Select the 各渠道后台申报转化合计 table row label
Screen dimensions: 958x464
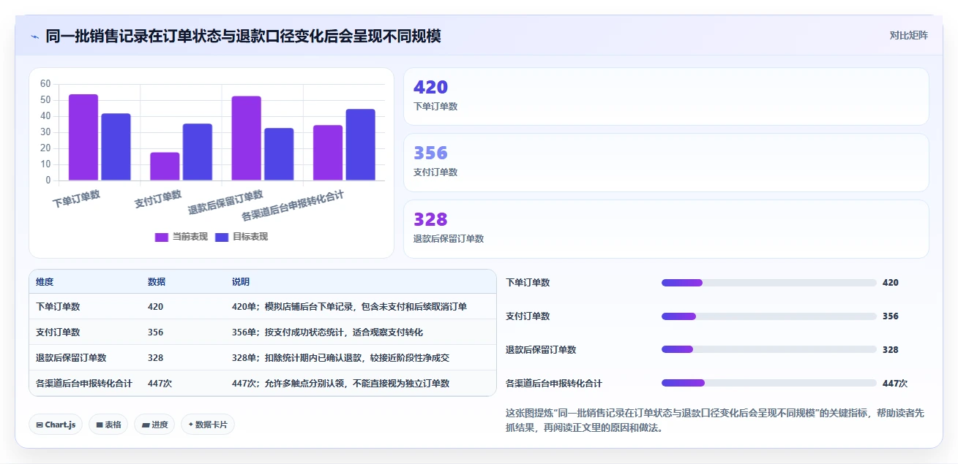(x=84, y=384)
